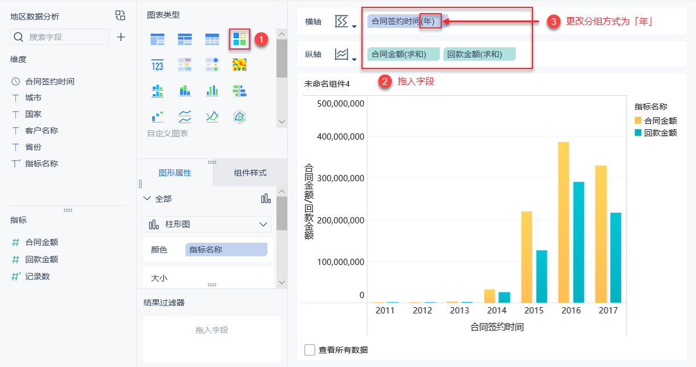This screenshot has height=367, width=696.
Task: Click the 2014 x-axis label
Action: 496,311
